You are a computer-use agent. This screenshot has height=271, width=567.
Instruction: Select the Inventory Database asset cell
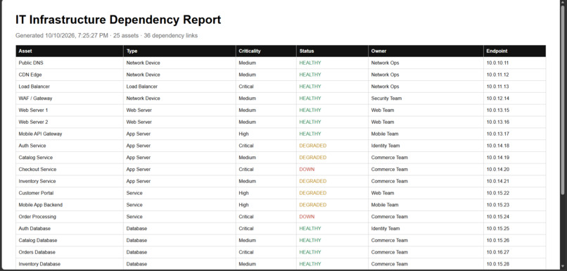(x=70, y=264)
